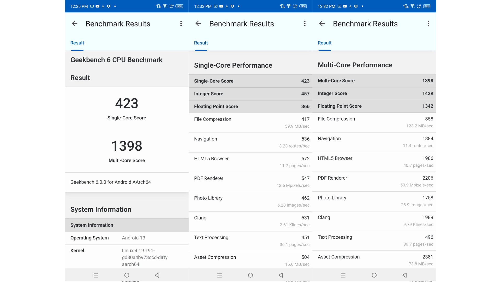Open overflow menu on Multi-Core Performance screen
Image resolution: width=501 pixels, height=282 pixels.
coord(428,23)
